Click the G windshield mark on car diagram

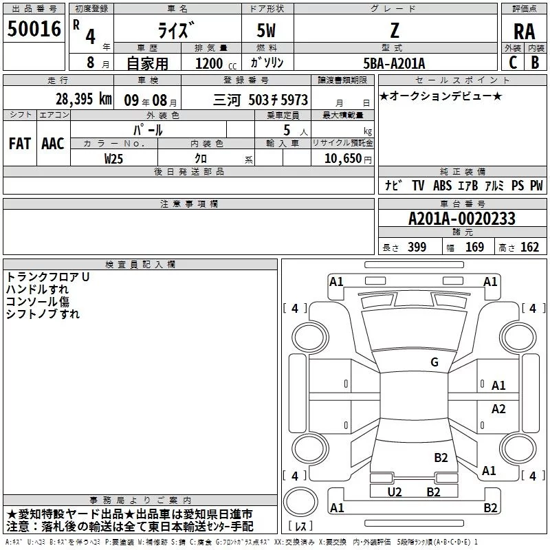pyautogui.click(x=434, y=362)
